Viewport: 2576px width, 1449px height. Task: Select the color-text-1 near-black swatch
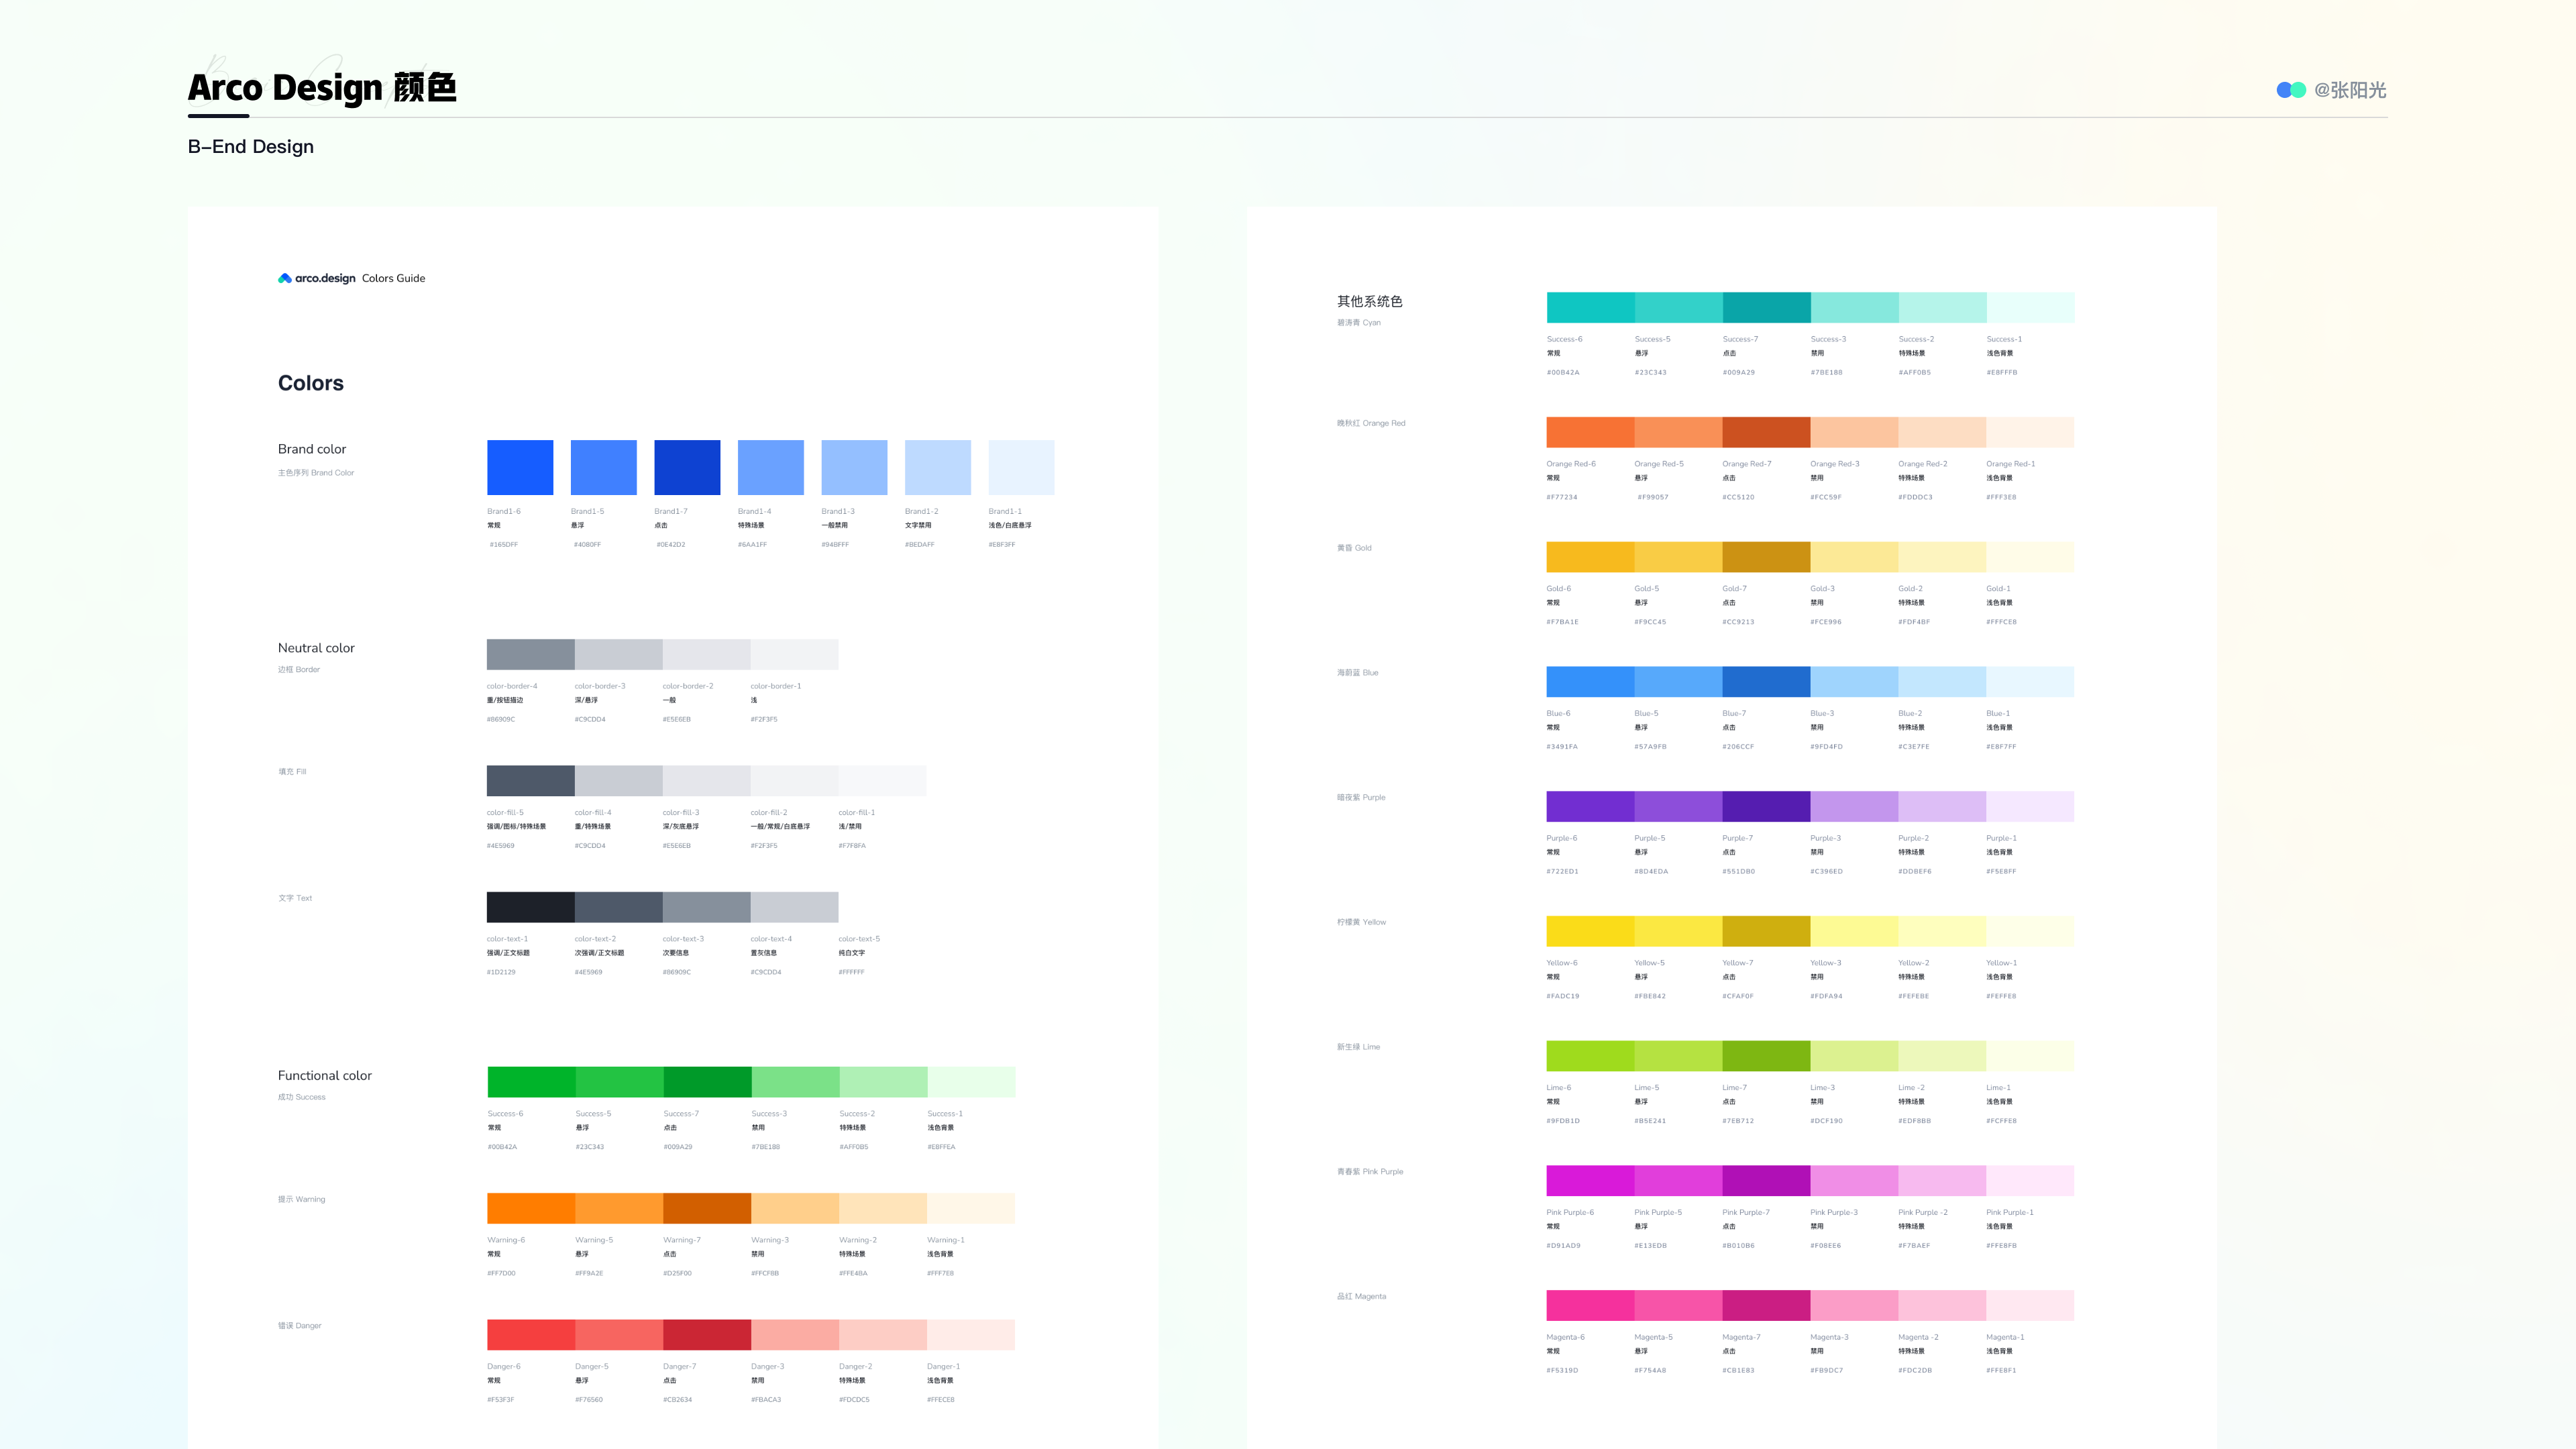(x=531, y=907)
